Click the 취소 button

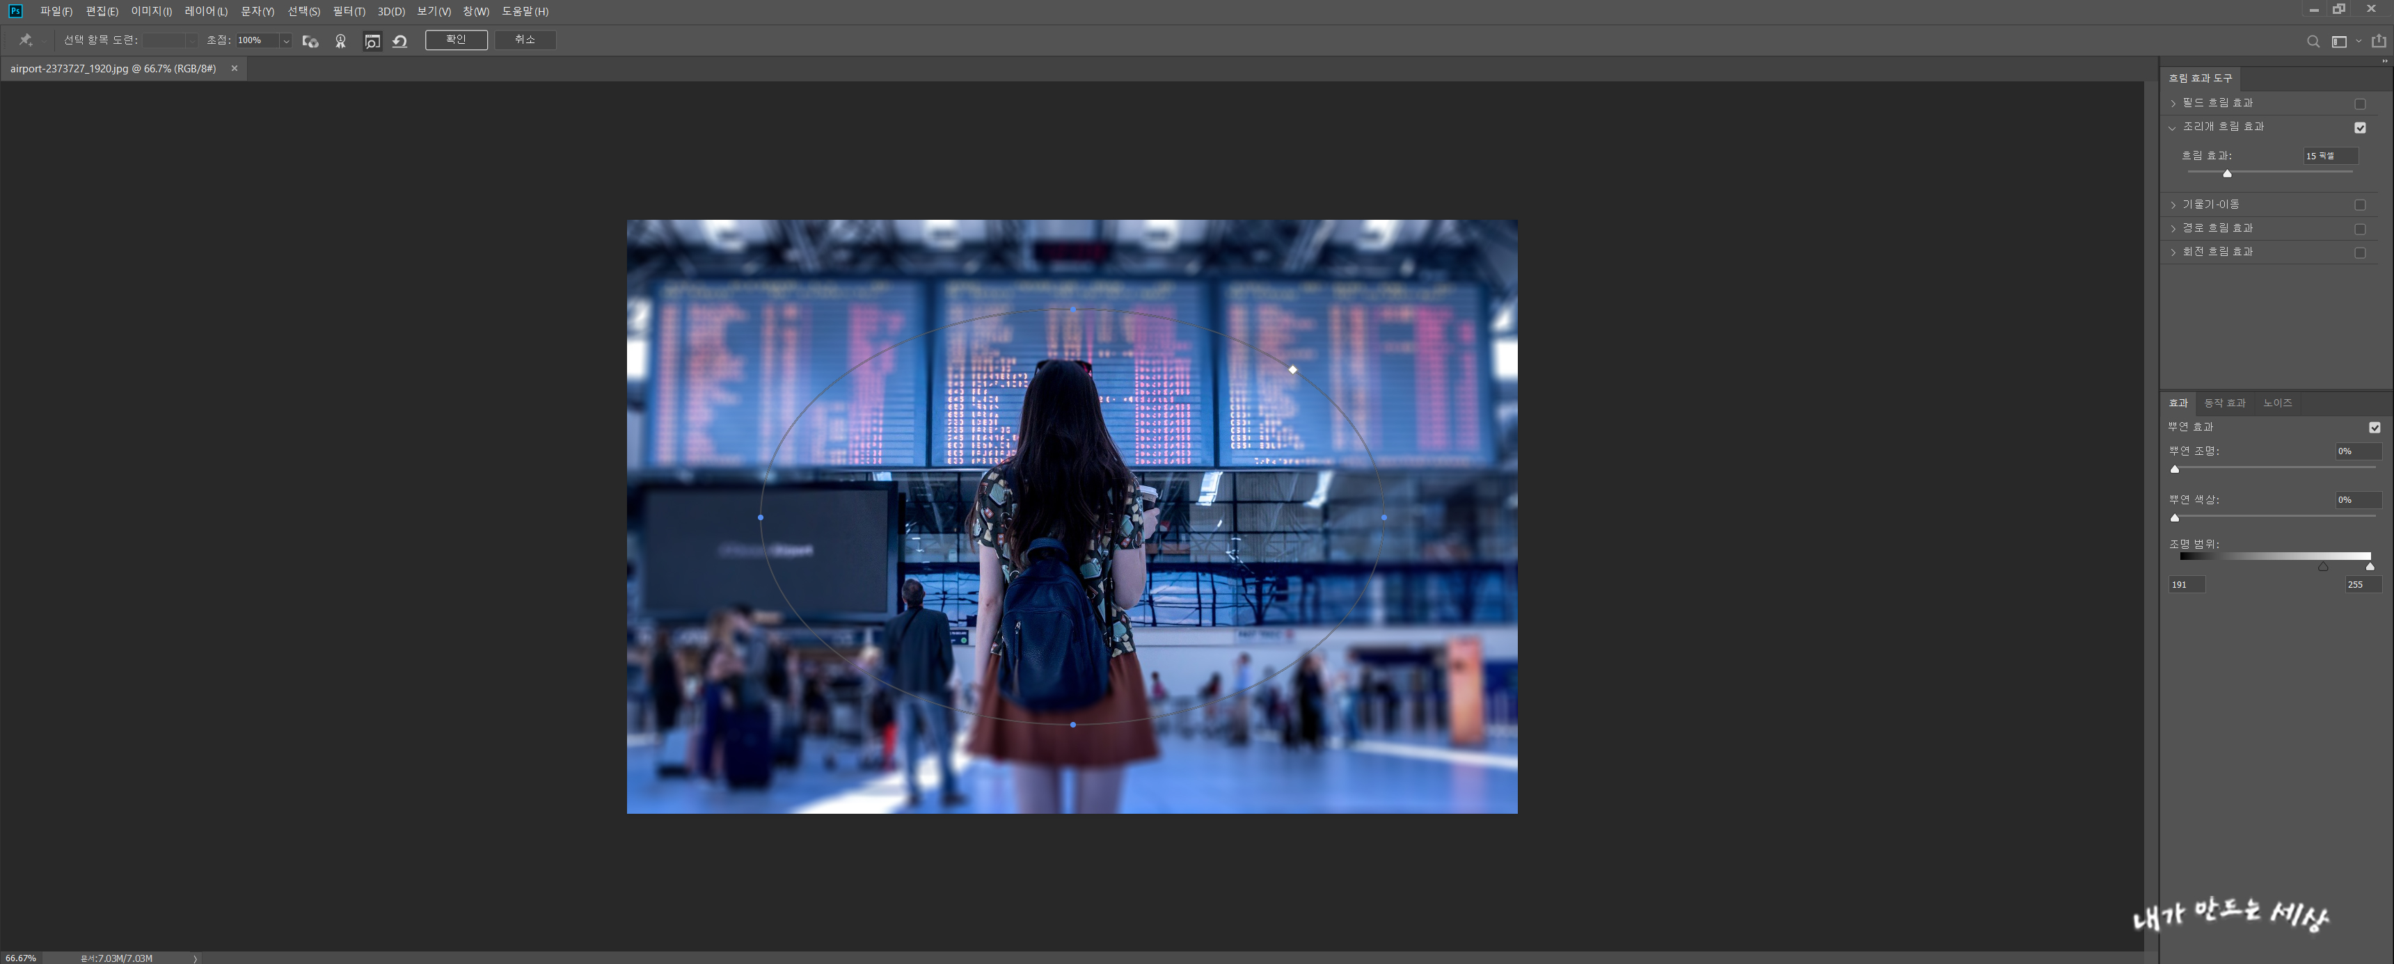click(525, 40)
